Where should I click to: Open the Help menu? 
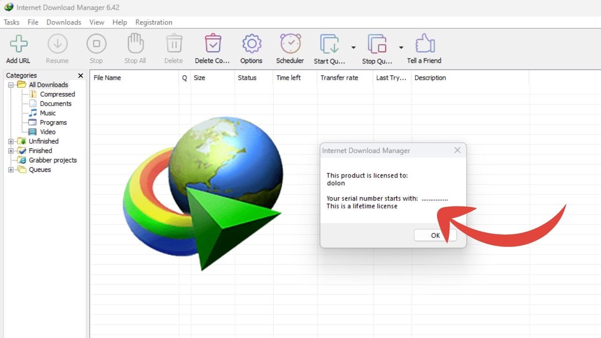tap(120, 22)
